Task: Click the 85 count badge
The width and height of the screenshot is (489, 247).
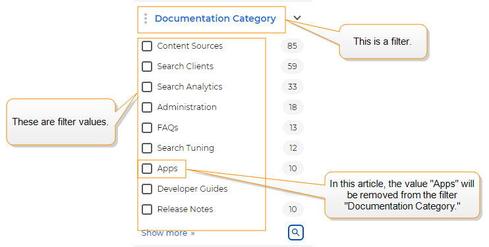Action: [x=292, y=46]
